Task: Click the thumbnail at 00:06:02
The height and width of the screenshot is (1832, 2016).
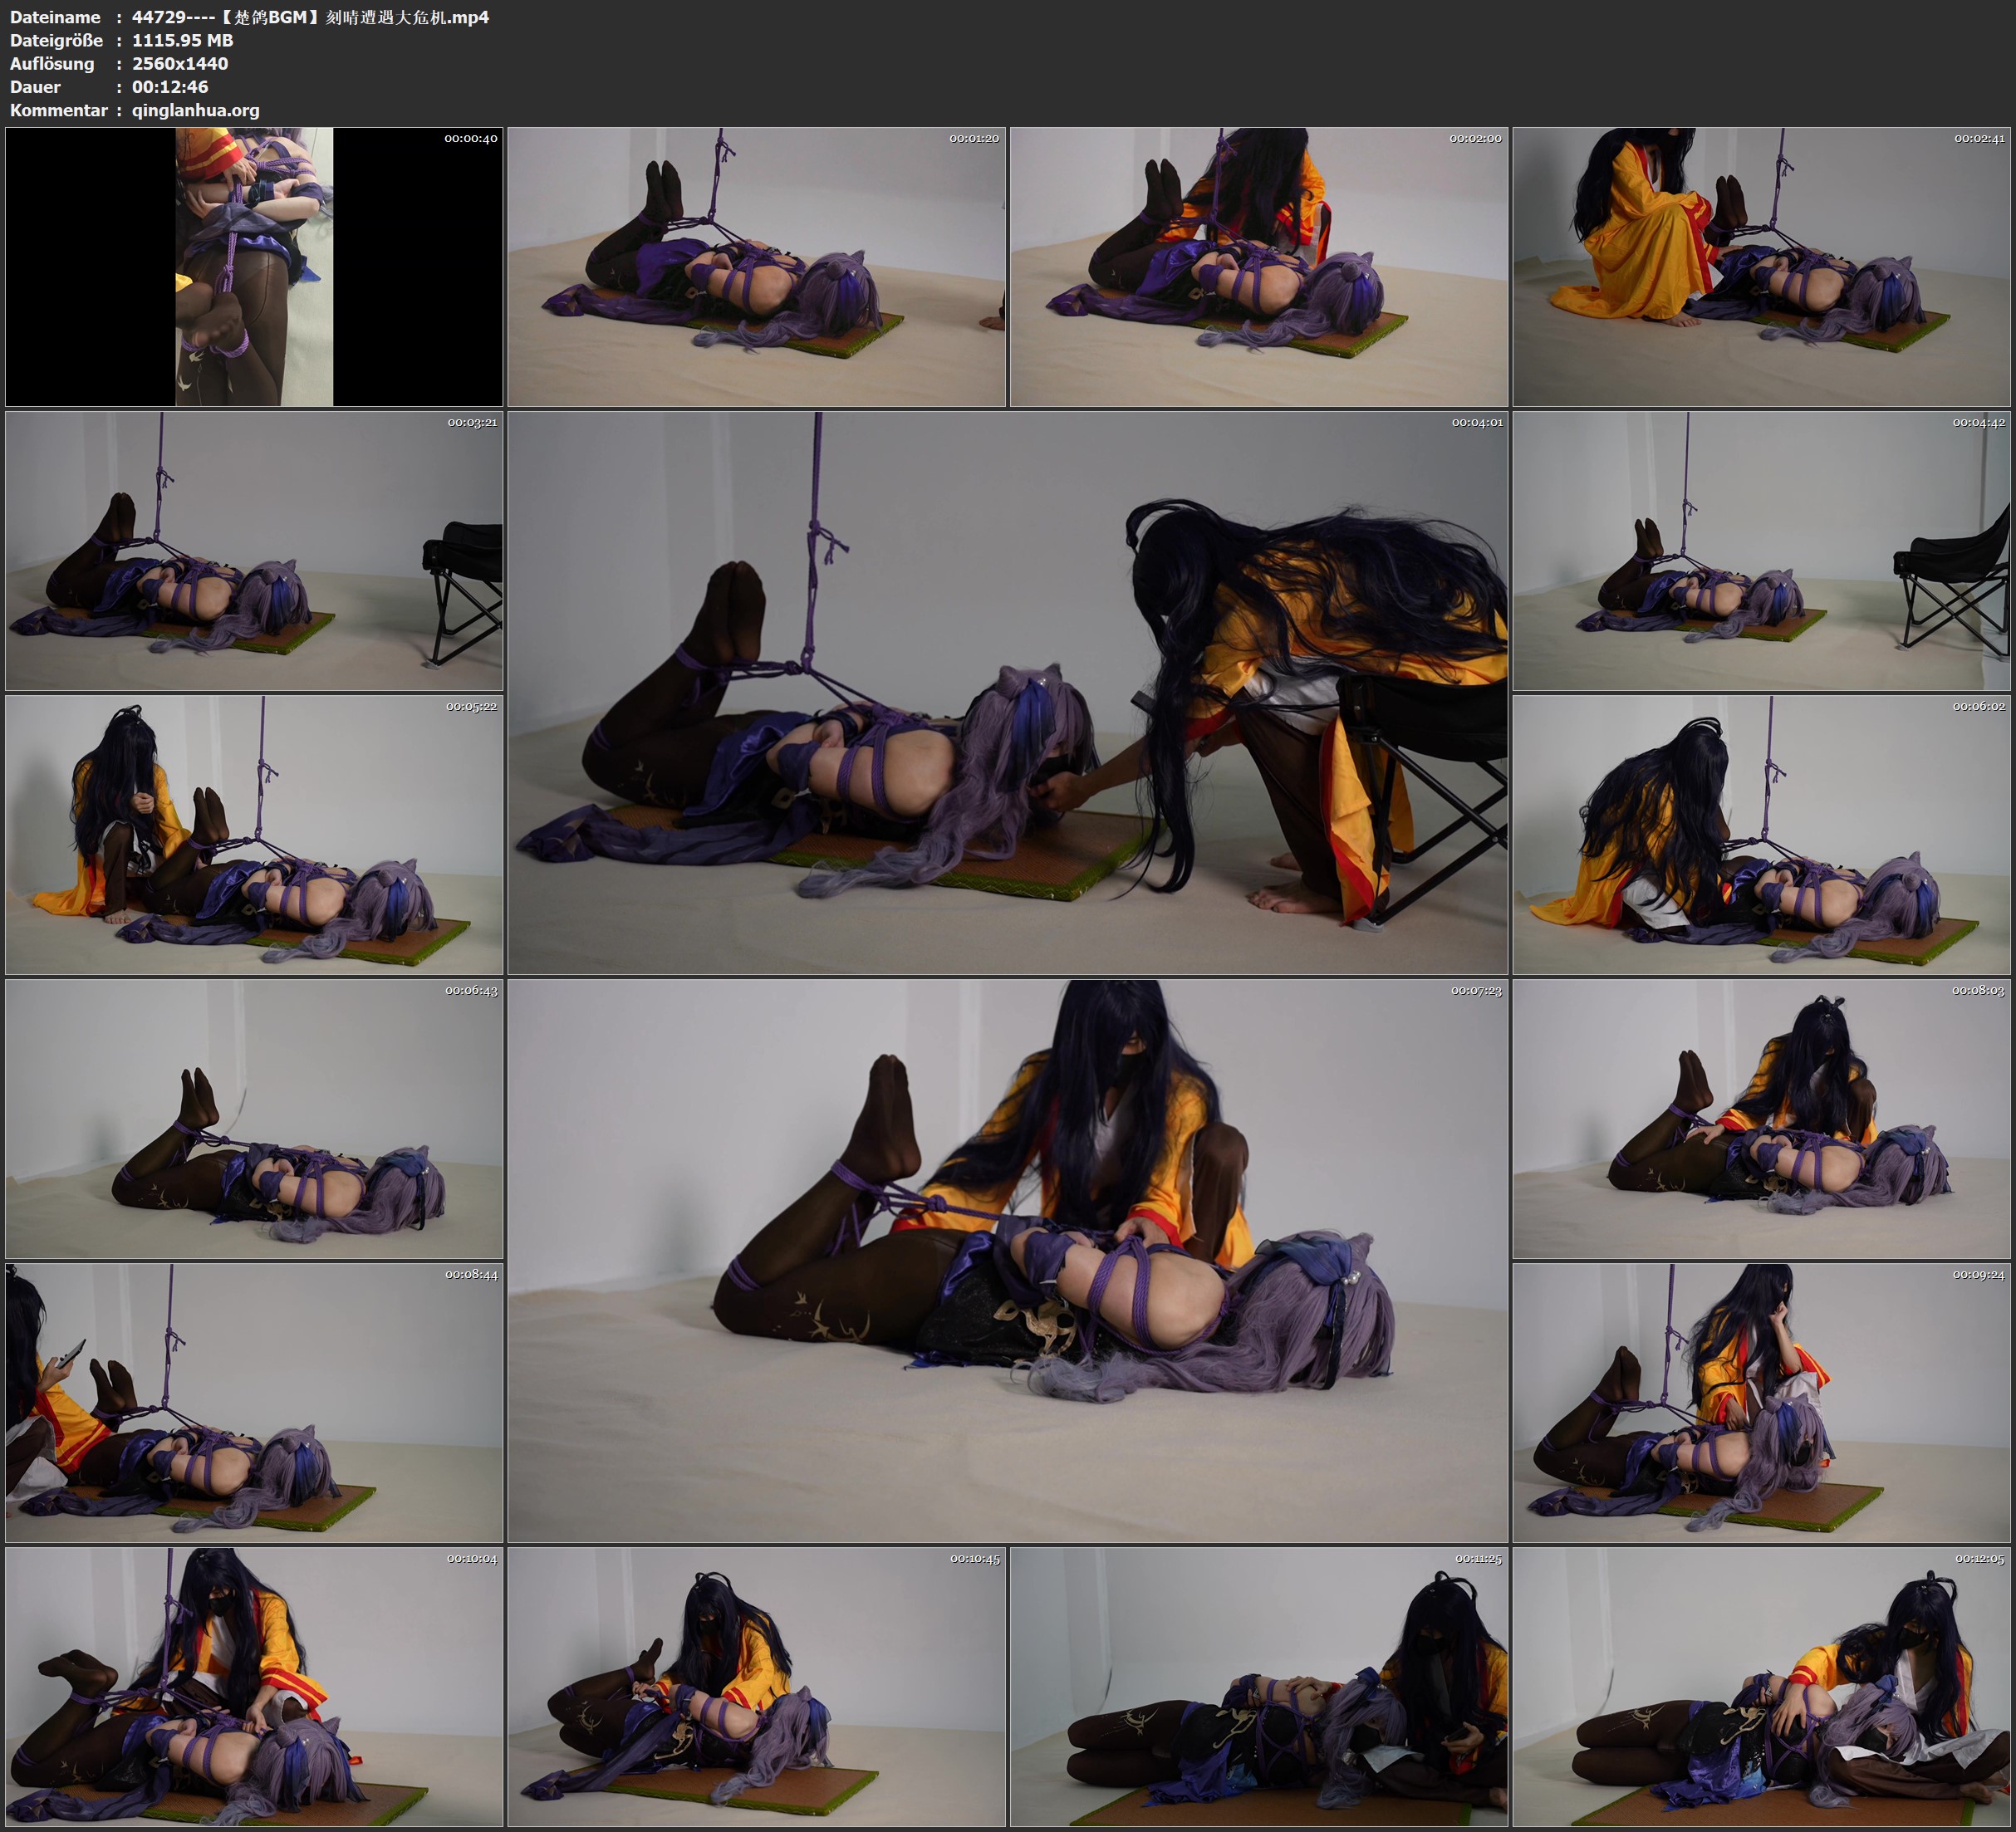Action: tap(1761, 834)
